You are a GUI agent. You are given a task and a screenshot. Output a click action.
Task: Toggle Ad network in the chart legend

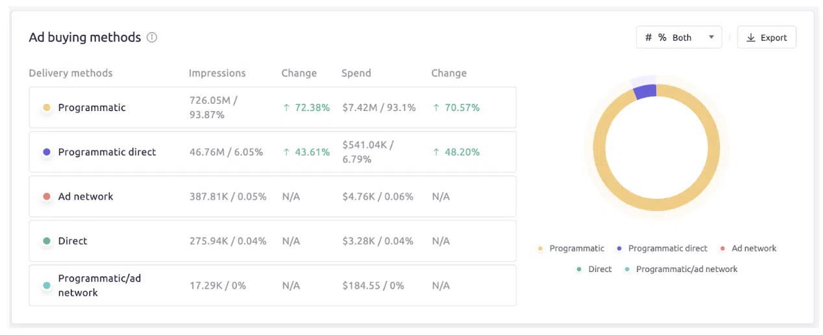click(754, 249)
